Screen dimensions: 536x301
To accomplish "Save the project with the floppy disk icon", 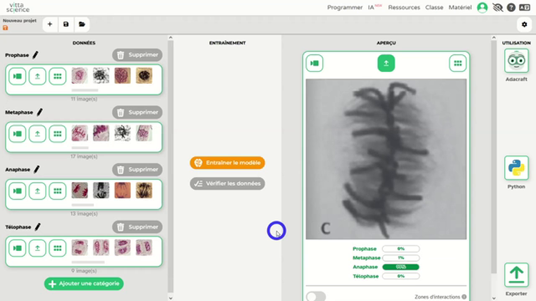I will coord(66,24).
